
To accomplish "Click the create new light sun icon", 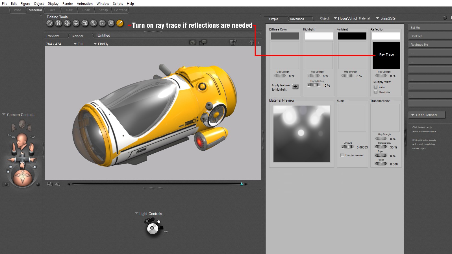I will click(166, 231).
